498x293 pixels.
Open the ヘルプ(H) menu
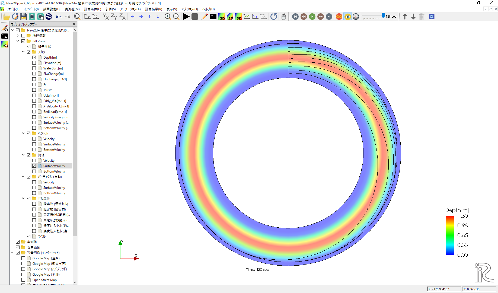tap(208, 9)
